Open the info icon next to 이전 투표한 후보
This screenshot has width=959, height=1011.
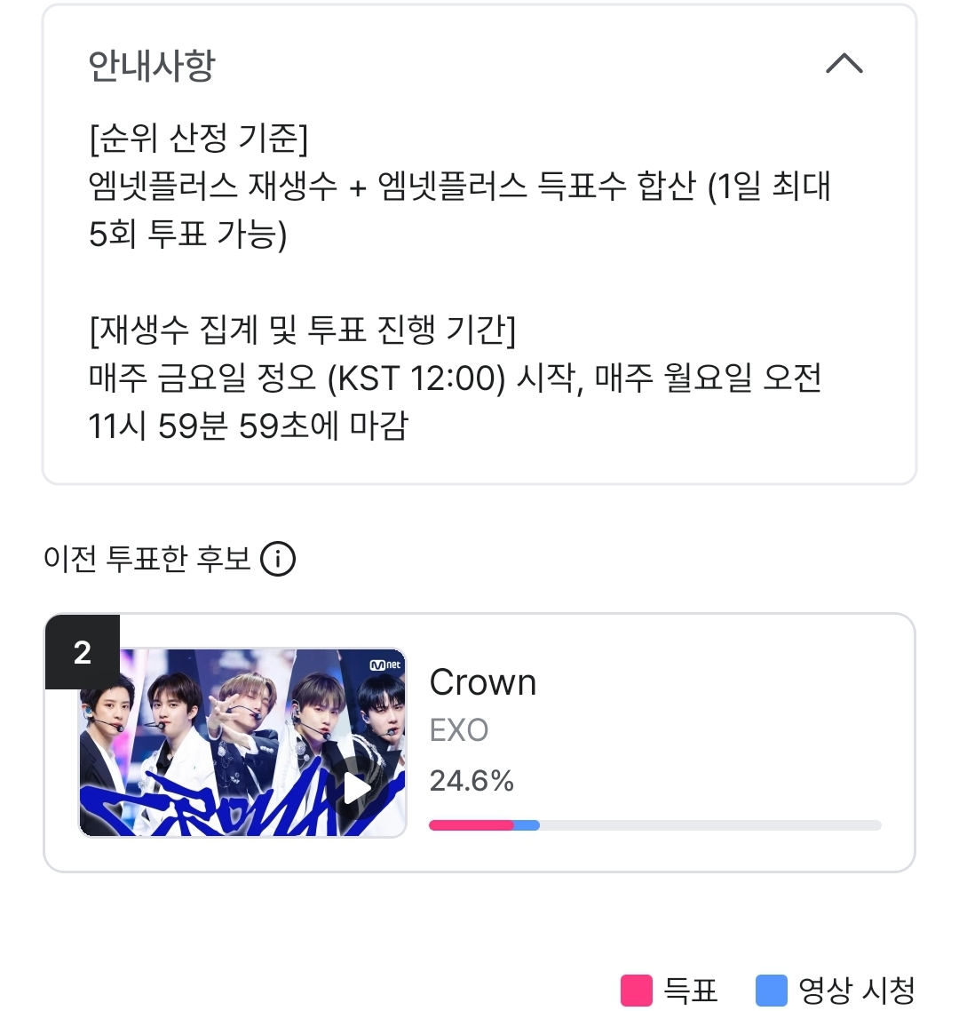278,560
